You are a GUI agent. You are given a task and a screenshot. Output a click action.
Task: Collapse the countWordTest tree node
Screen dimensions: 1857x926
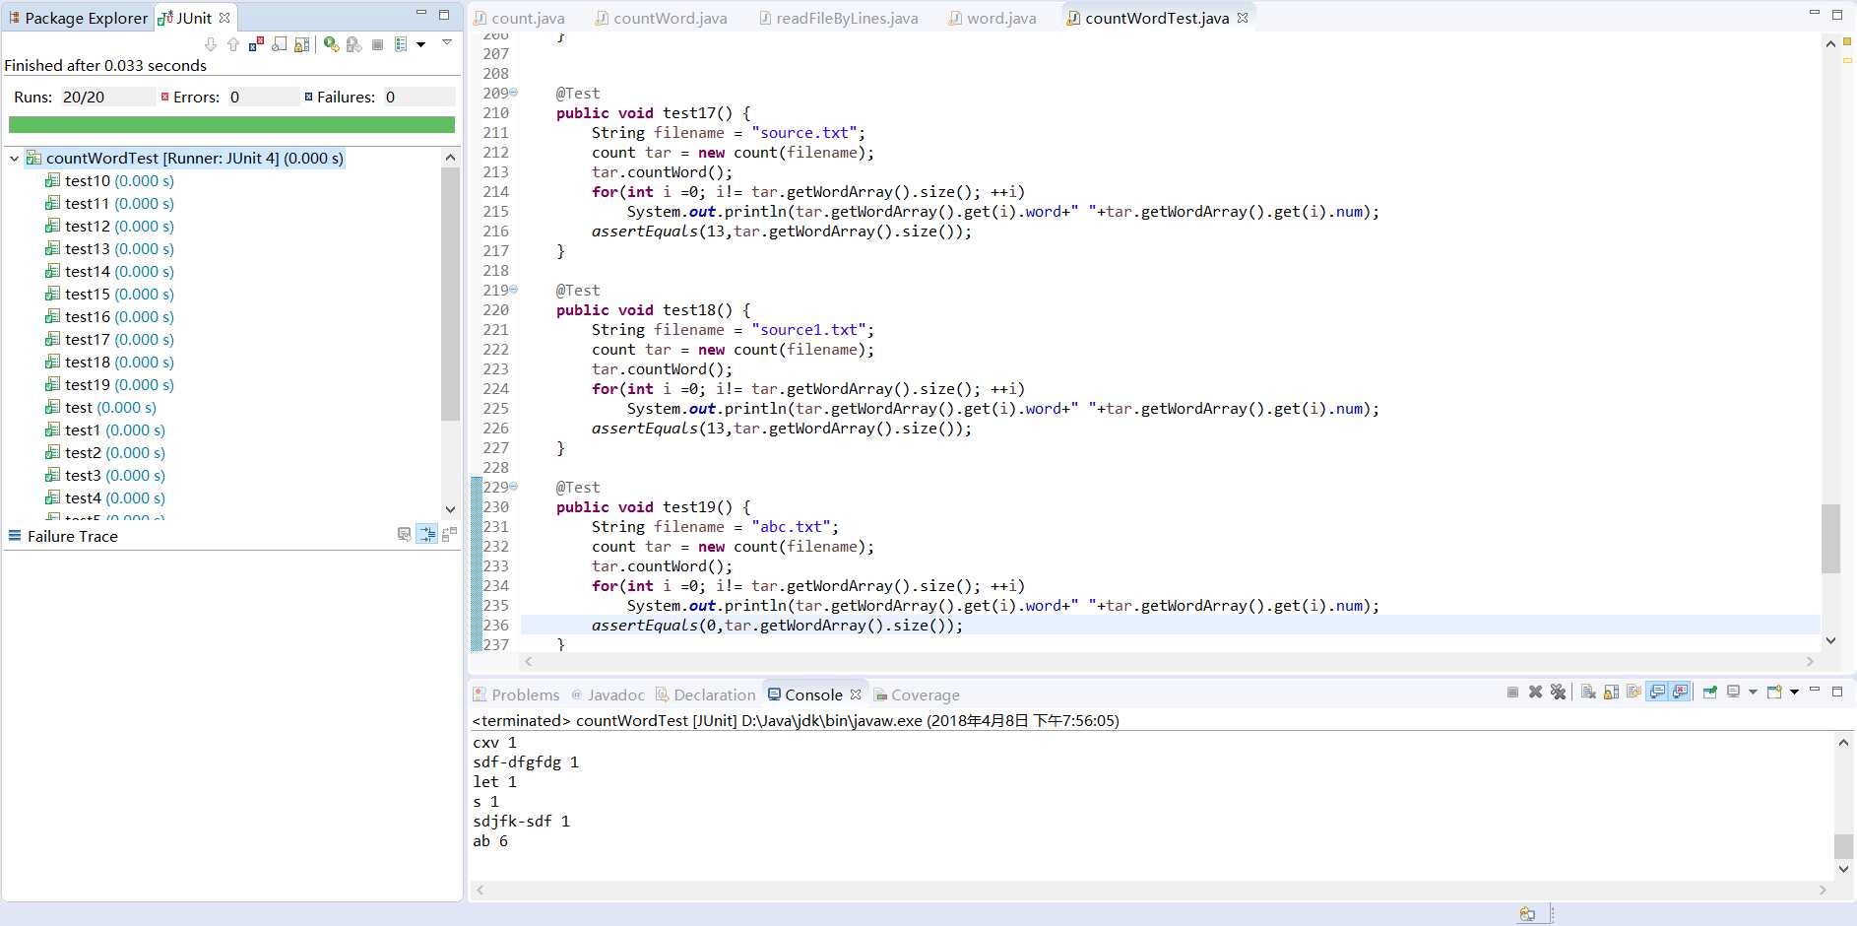[14, 158]
